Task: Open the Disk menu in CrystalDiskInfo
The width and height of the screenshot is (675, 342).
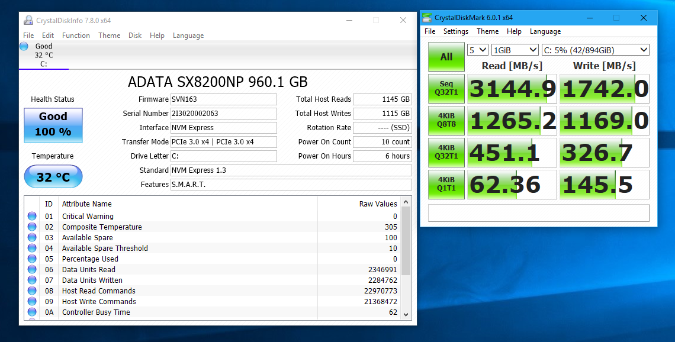Action: pyautogui.click(x=135, y=36)
